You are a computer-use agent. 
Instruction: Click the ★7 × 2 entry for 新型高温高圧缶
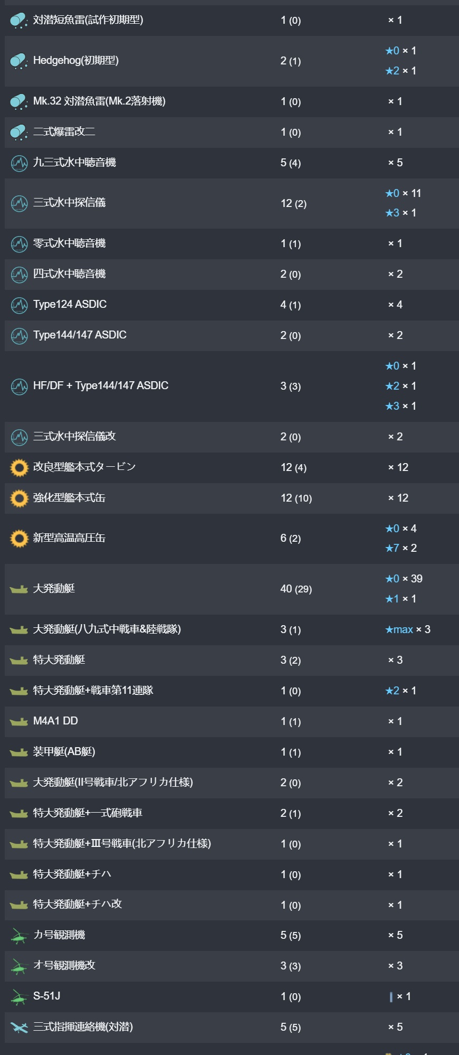coord(401,548)
